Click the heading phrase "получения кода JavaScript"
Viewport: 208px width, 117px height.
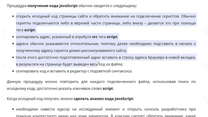[x=52, y=6]
